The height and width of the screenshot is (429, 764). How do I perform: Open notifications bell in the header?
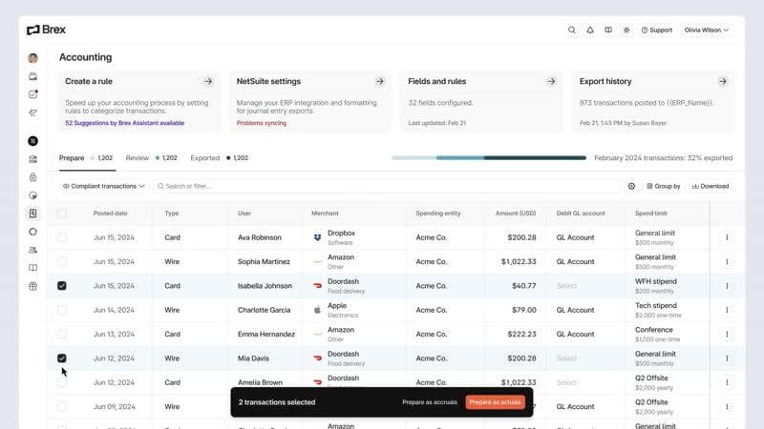point(590,31)
